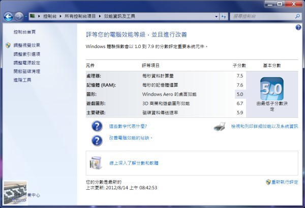The width and height of the screenshot is (305, 208).
Task: Click the software box icon
Action: (x=96, y=163)
